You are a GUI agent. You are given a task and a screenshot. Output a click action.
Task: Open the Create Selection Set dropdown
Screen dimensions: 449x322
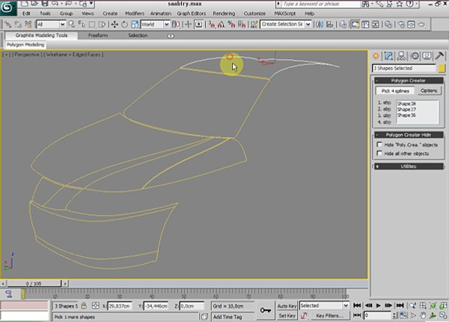pyautogui.click(x=286, y=25)
